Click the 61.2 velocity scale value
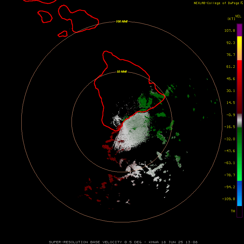 [x=231, y=67]
